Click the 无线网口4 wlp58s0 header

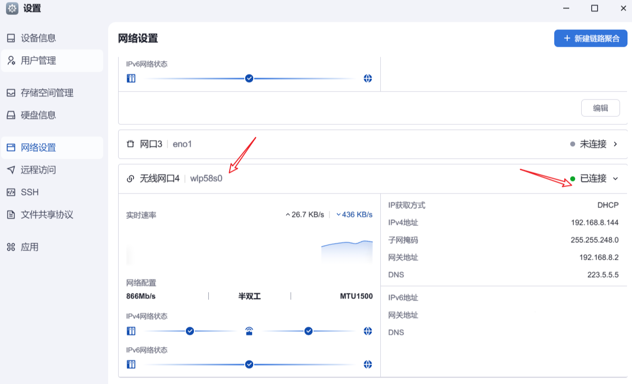coord(174,179)
